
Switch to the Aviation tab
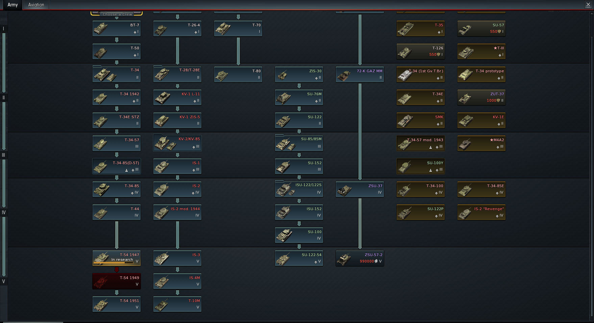pyautogui.click(x=36, y=5)
